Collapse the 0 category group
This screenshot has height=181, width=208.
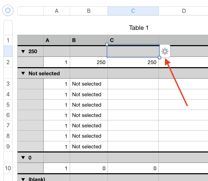(23, 158)
